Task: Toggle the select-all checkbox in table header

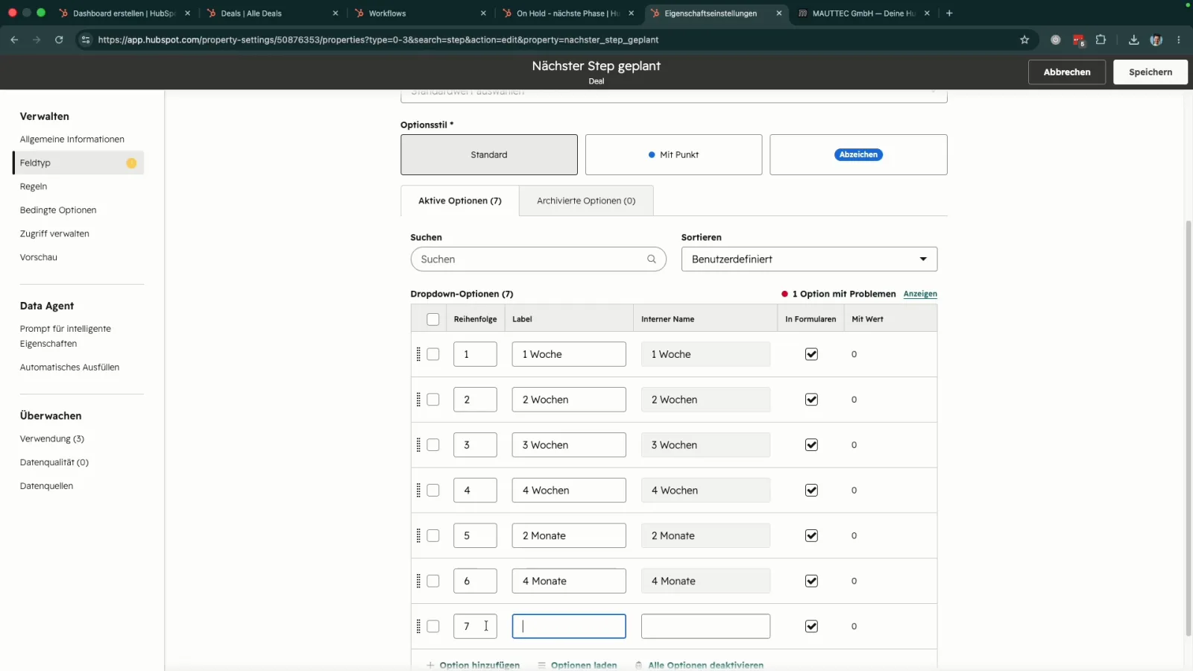Action: pos(433,319)
